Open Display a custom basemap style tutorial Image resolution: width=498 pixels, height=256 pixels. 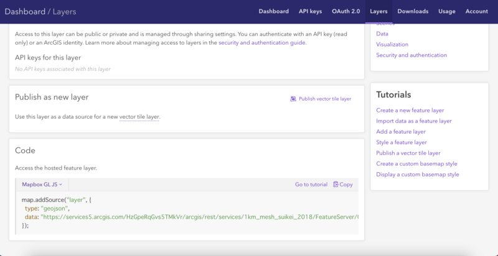[418, 174]
